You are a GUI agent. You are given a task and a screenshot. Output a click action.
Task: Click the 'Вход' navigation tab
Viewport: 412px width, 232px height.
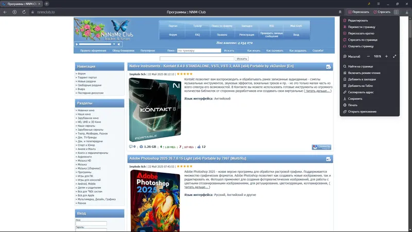tap(296, 35)
